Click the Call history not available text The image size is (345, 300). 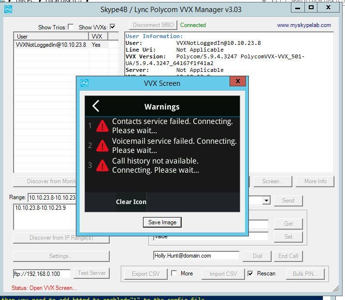coord(156,165)
